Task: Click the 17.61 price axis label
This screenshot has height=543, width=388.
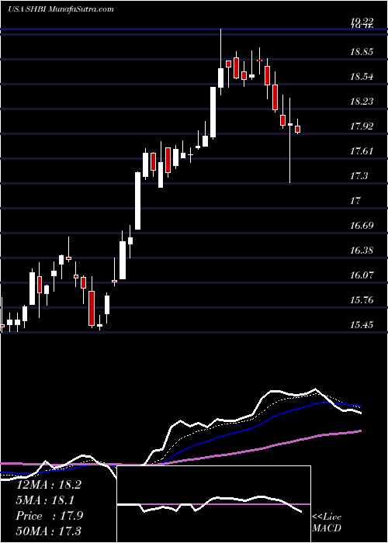Action: coord(362,151)
